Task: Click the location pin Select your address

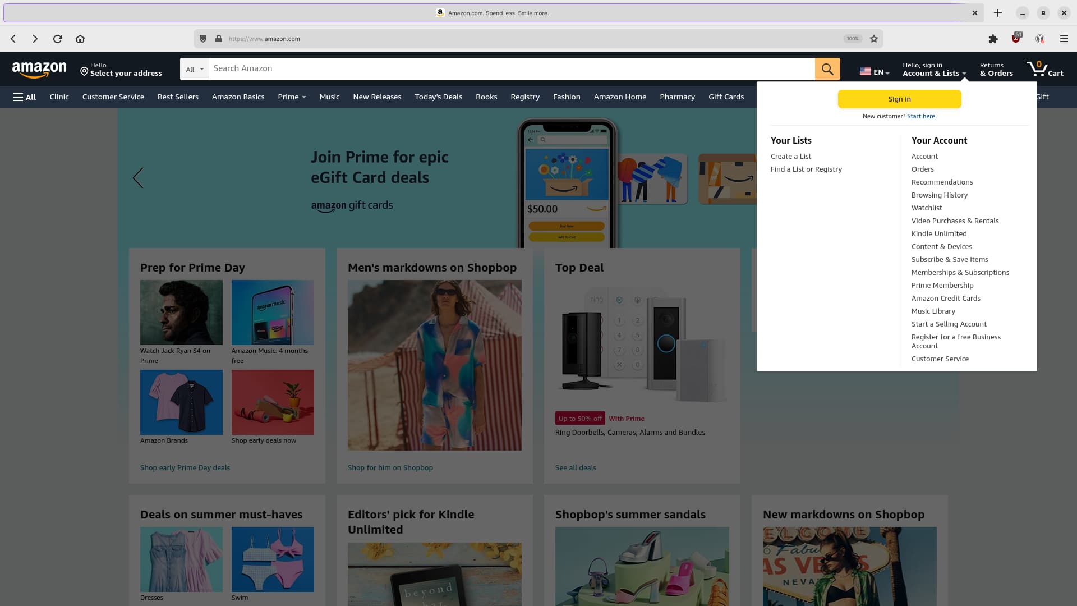Action: 121,69
